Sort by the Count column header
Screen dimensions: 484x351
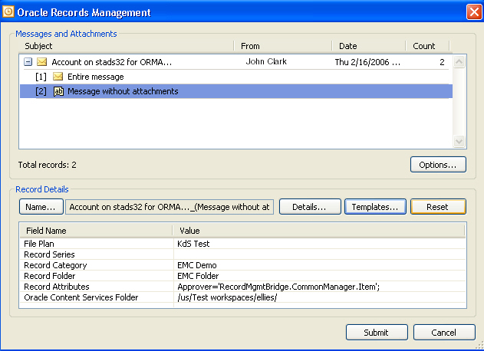(x=427, y=46)
